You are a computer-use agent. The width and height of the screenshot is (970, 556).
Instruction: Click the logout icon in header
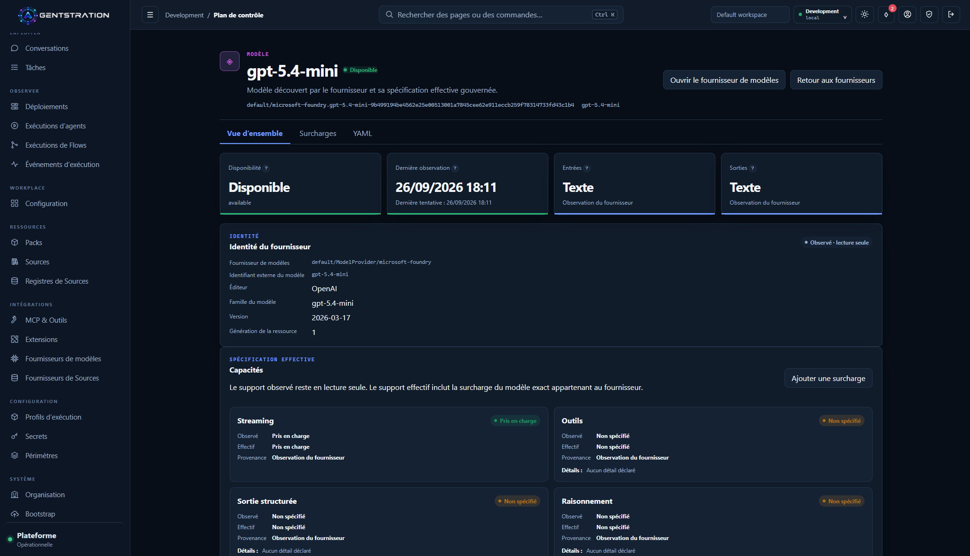click(951, 15)
